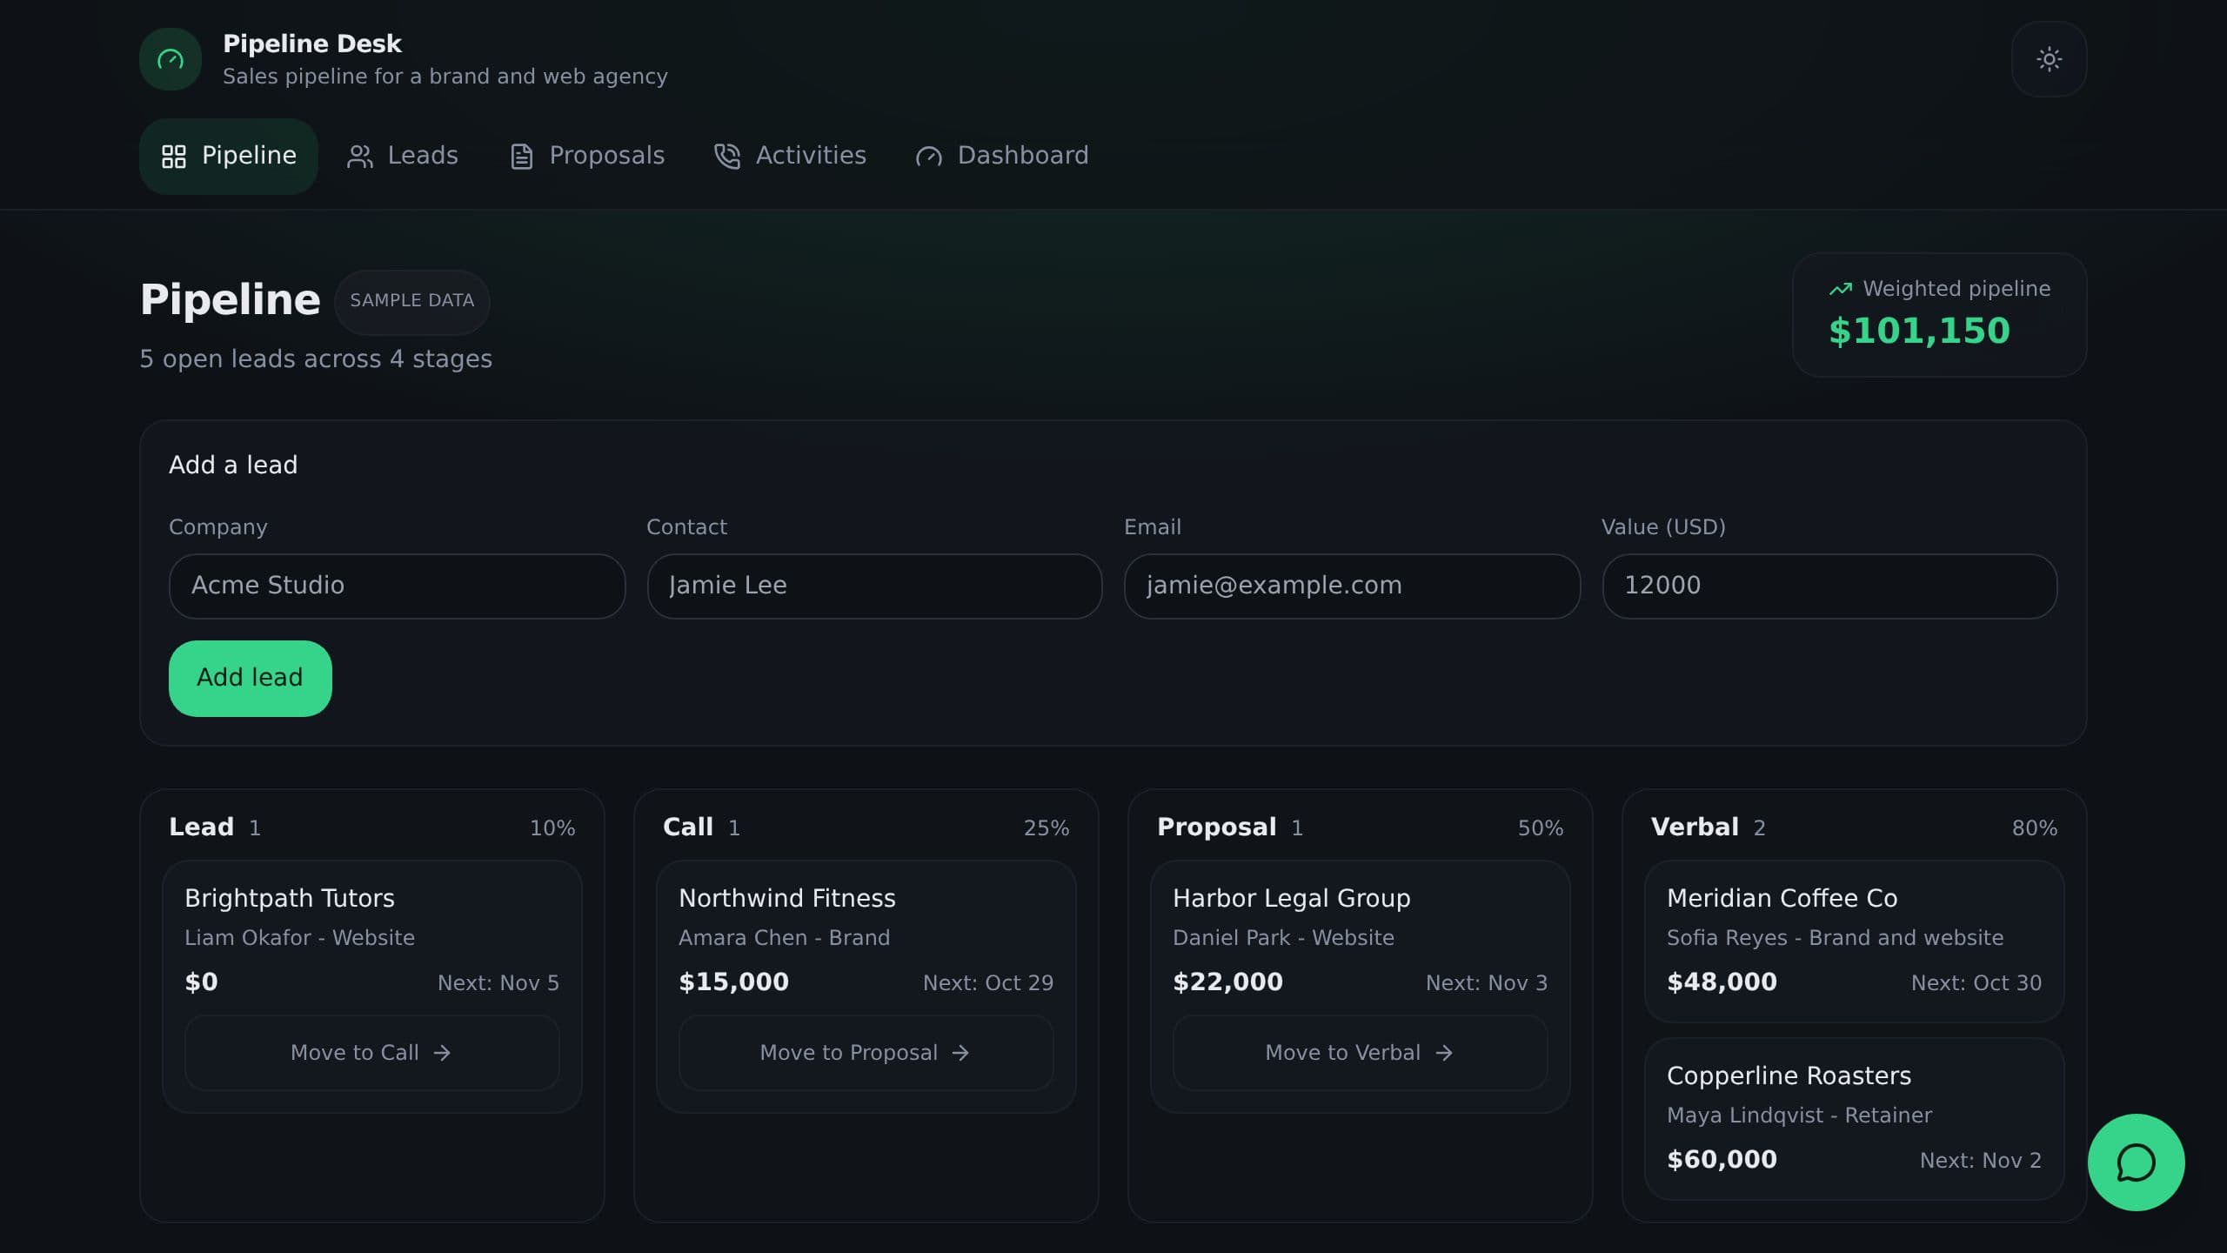2227x1253 pixels.
Task: Click the weighted pipeline trend arrow icon
Action: [x=1841, y=289]
